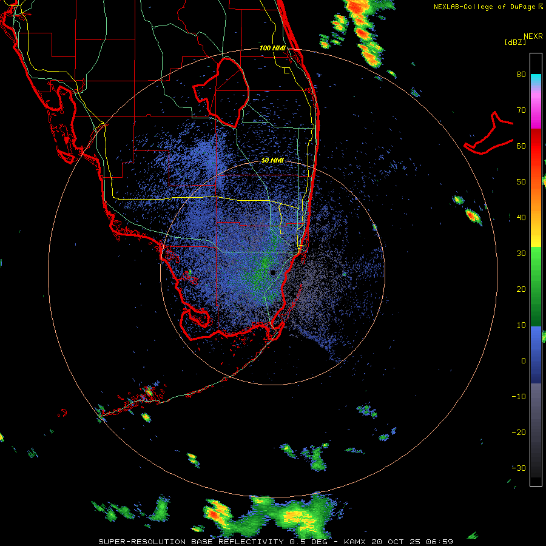Viewport: 546px width, 546px height.
Task: Click the 80 value on dBZ scale
Action: point(521,75)
